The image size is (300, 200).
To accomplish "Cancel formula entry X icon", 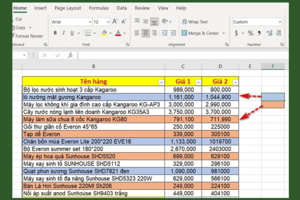I will 45,55.
